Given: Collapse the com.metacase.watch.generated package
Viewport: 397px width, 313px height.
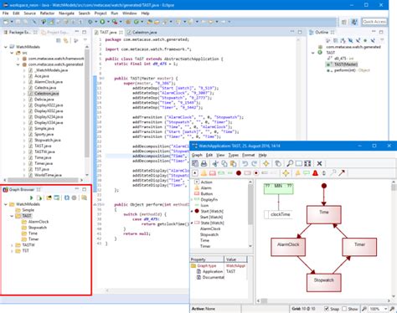Looking at the screenshot, I should (x=18, y=64).
